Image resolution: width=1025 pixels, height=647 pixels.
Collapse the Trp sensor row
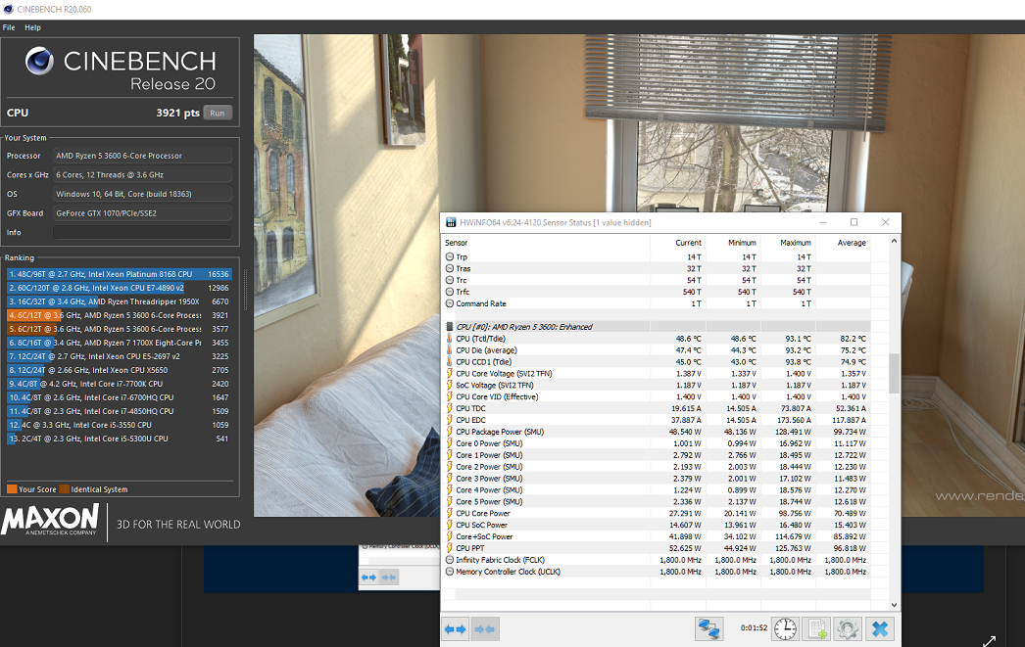click(x=450, y=256)
